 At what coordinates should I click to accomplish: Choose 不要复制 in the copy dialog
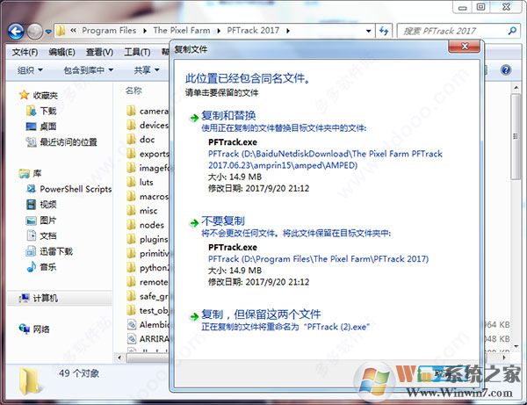(223, 221)
